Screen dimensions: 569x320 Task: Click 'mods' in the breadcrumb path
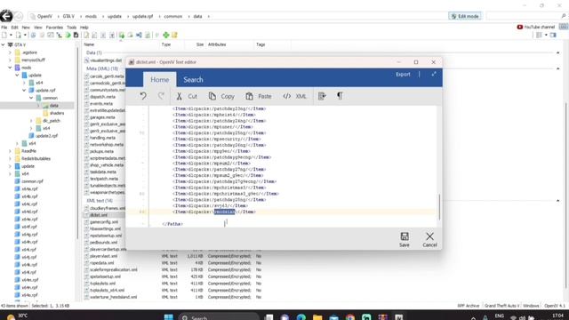[91, 16]
